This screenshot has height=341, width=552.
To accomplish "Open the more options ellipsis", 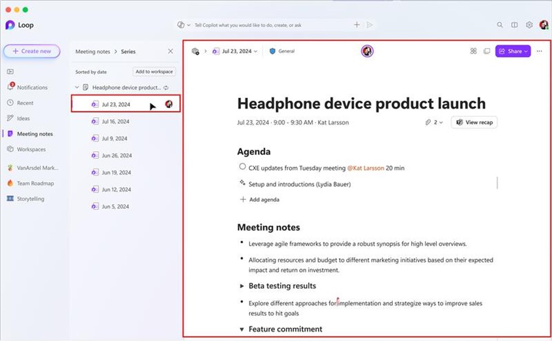I will (x=539, y=51).
